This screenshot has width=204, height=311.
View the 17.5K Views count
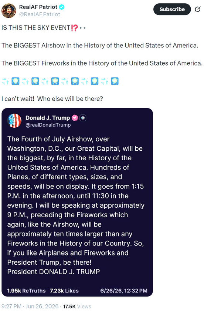tap(77, 306)
